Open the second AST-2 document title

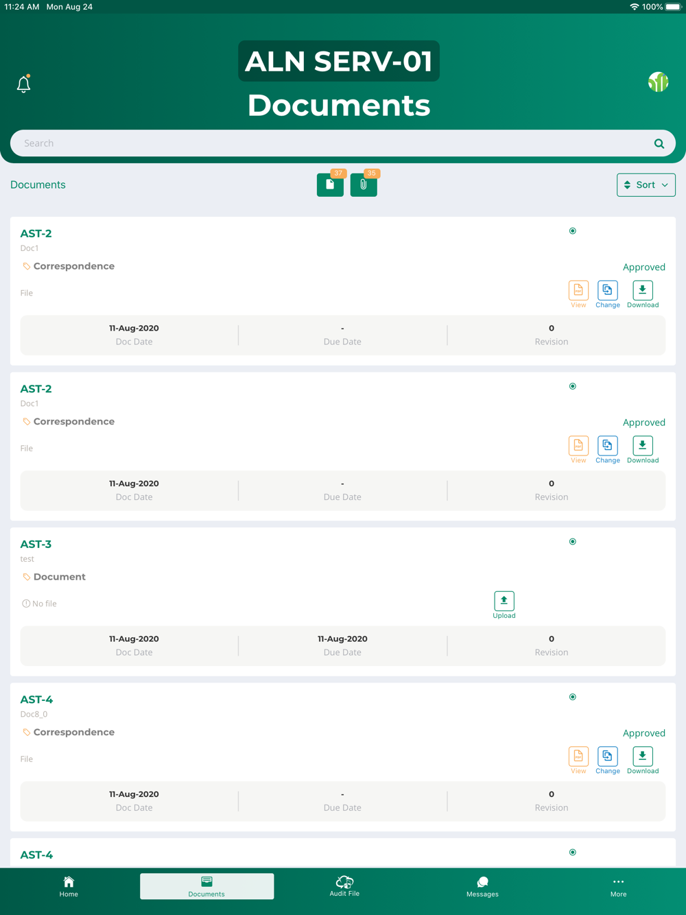[x=36, y=389]
